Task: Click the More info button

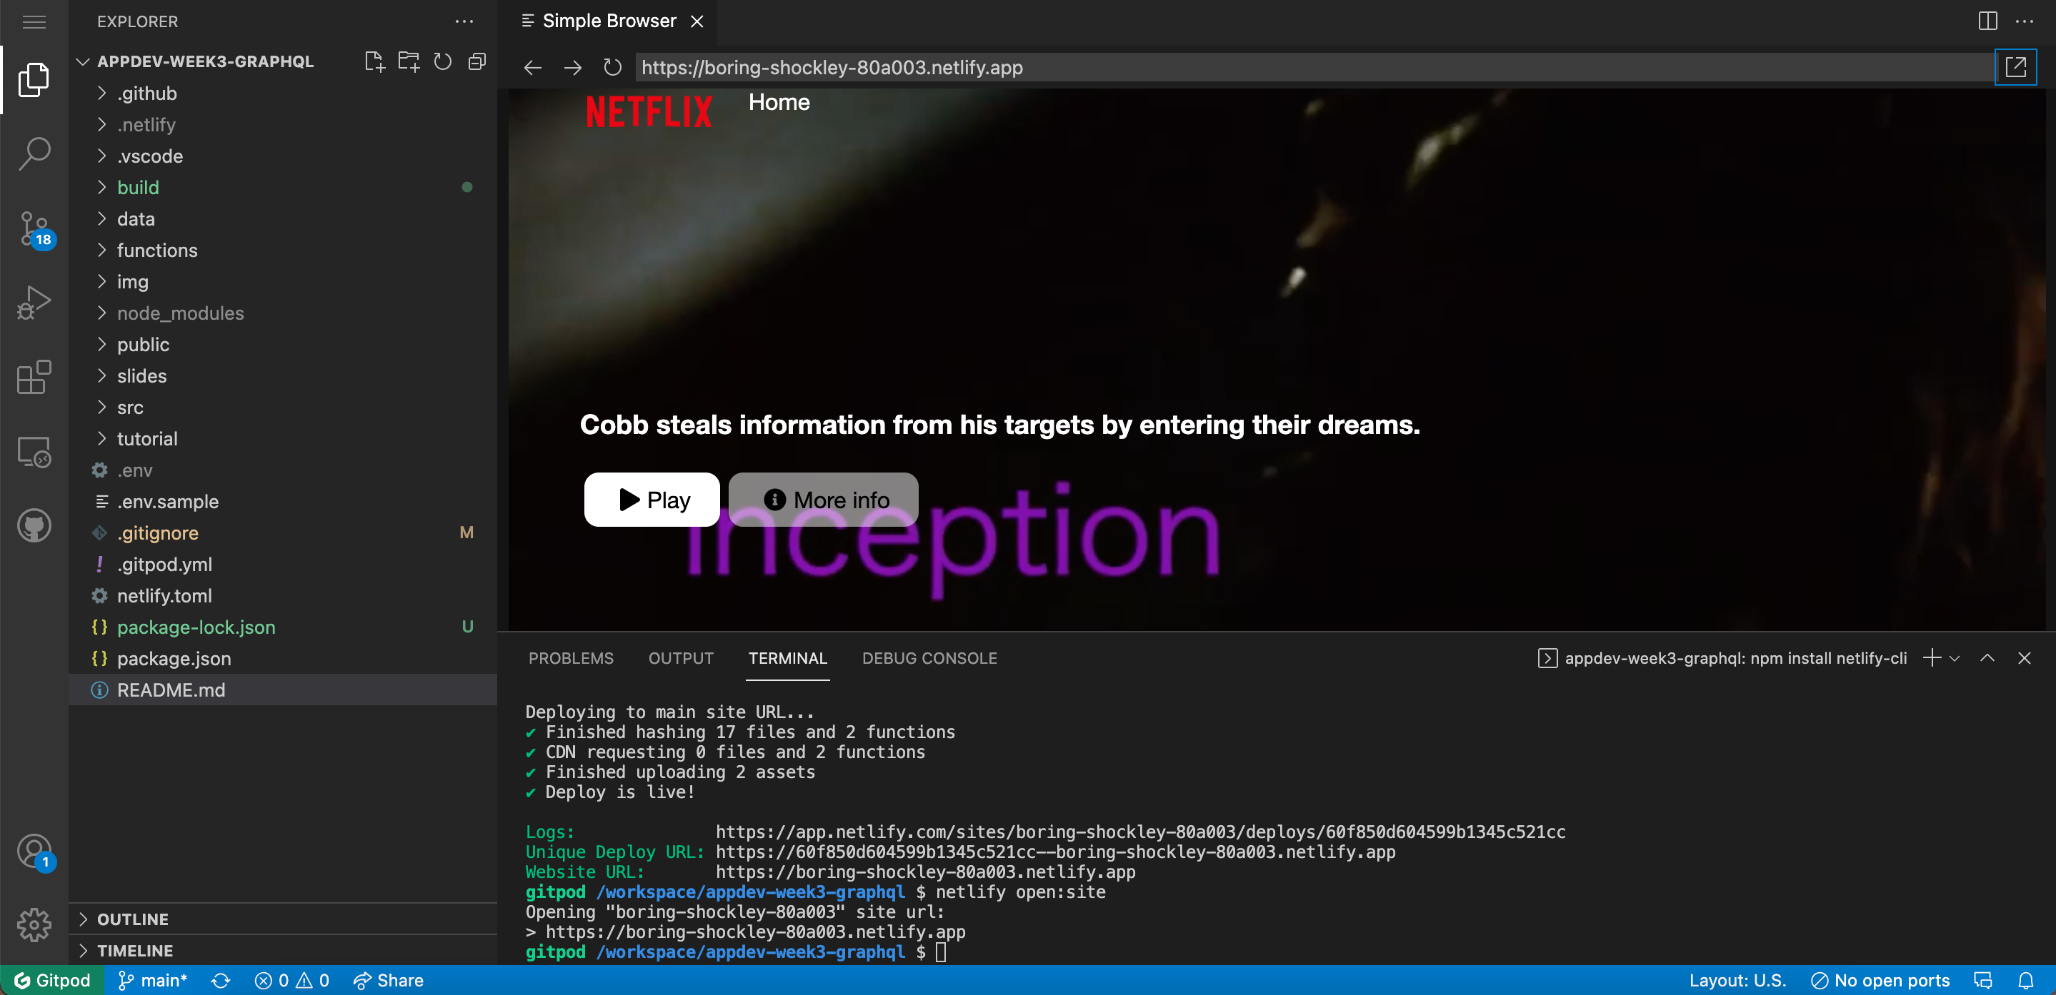Action: click(824, 499)
